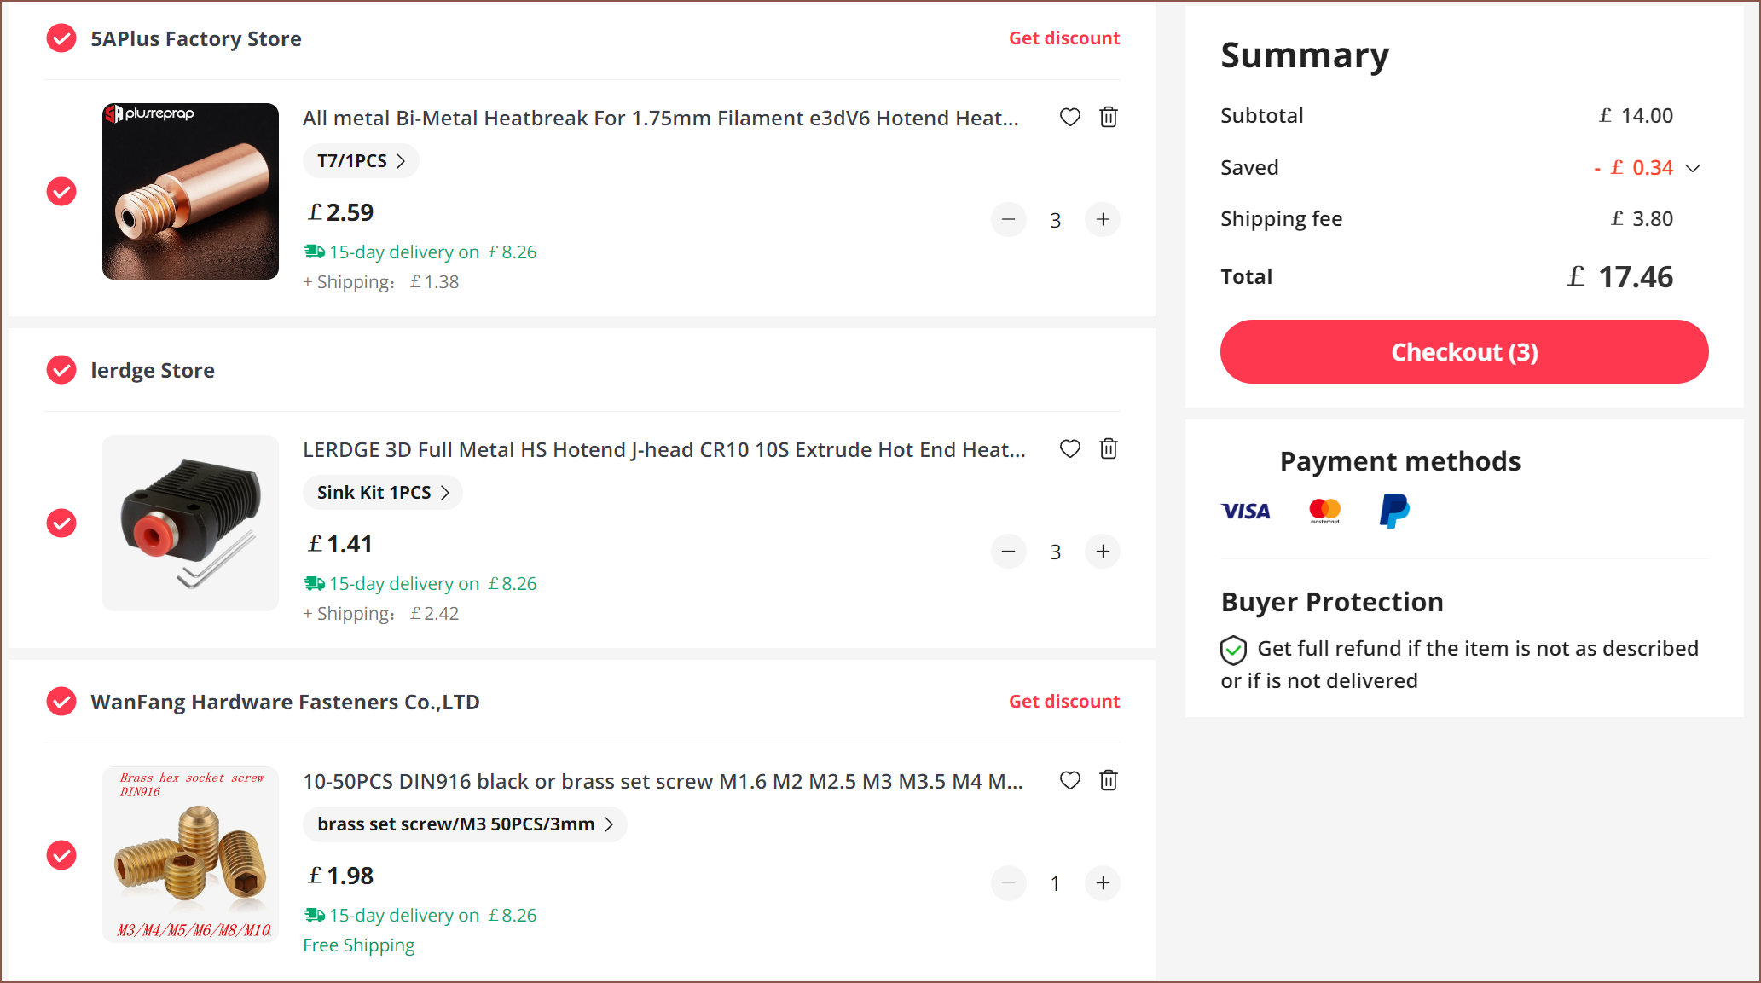Remove LERDGE Hotend with trash icon
Viewport: 1761px width, 983px height.
point(1108,448)
